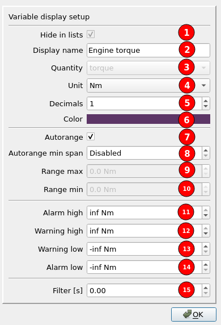Increase Alarm low using the up arrow
The height and width of the screenshot is (325, 221).
tap(206, 264)
